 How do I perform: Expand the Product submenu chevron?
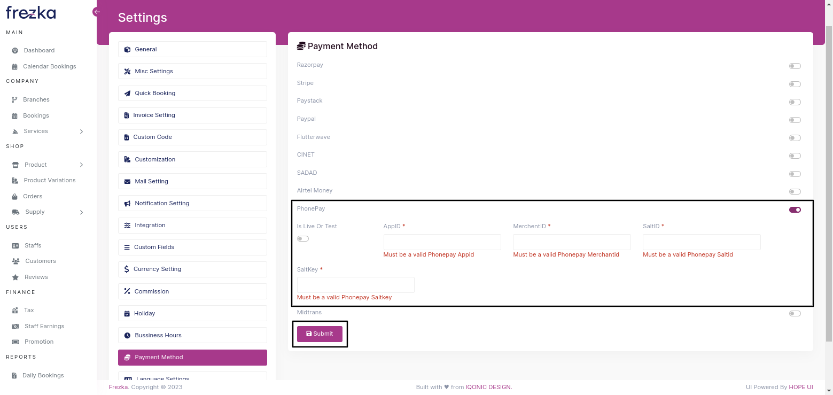(81, 165)
